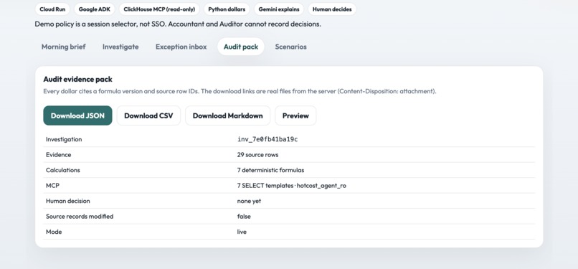The height and width of the screenshot is (269, 578).
Task: Click the Investigation row label
Action: 64,139
